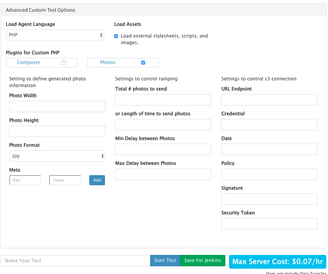Click the Max Server Cost badge
The height and width of the screenshot is (274, 328).
(278, 262)
